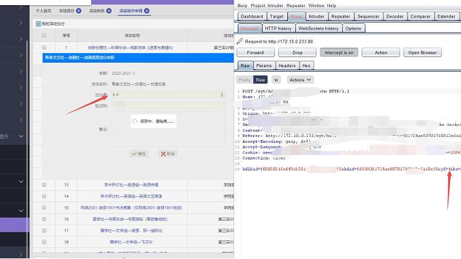Close the 活动加分申请 tab
Viewport: 461px width, 259px height.
[147, 11]
